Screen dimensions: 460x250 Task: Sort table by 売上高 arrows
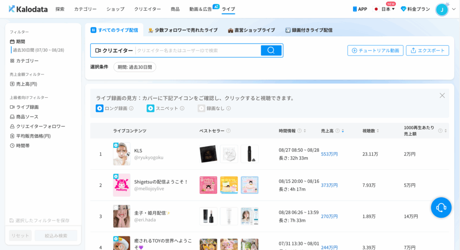click(343, 130)
